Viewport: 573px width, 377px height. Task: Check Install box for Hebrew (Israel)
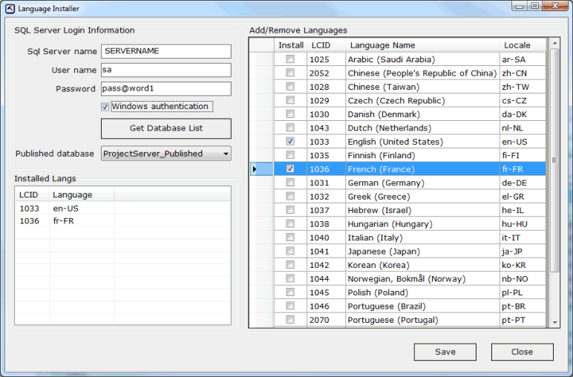tap(290, 210)
